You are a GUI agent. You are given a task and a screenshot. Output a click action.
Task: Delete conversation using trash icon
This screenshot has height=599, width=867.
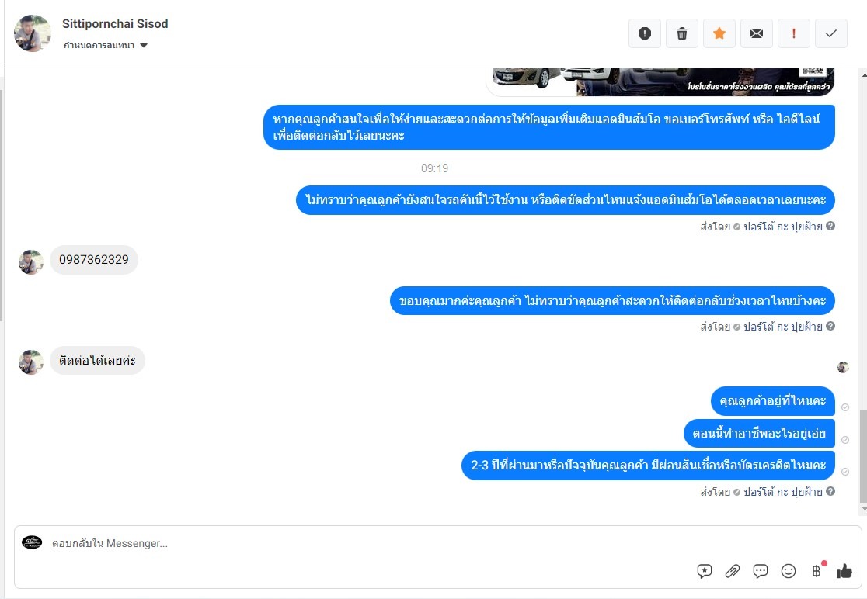click(x=682, y=33)
